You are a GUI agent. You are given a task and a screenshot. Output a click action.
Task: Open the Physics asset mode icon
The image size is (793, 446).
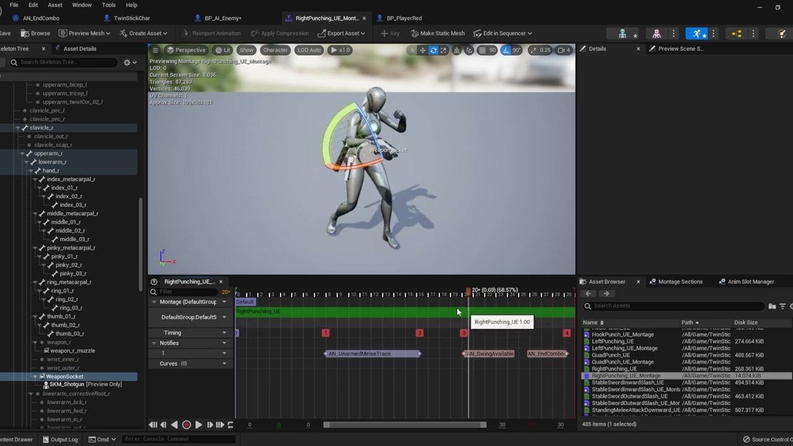[782, 33]
